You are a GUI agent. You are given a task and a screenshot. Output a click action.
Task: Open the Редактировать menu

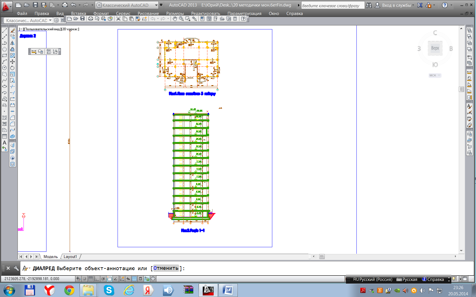(205, 14)
